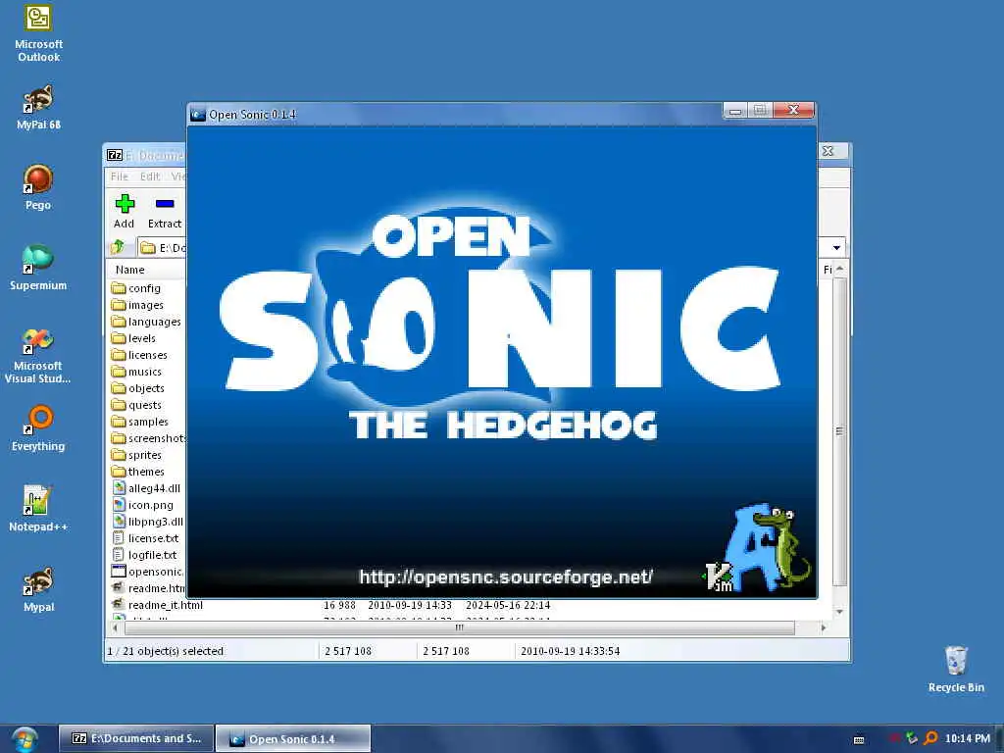Image resolution: width=1004 pixels, height=753 pixels.
Task: Click the Windows Start button
Action: 25,739
